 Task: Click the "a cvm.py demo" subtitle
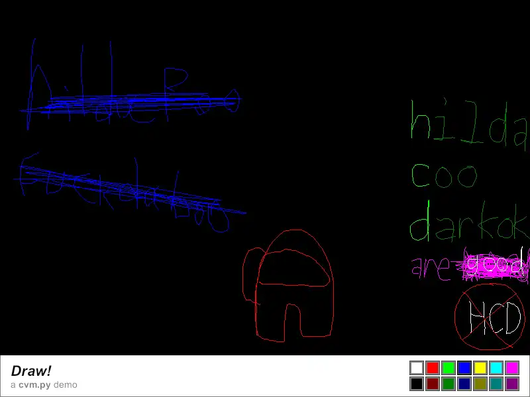(44, 385)
